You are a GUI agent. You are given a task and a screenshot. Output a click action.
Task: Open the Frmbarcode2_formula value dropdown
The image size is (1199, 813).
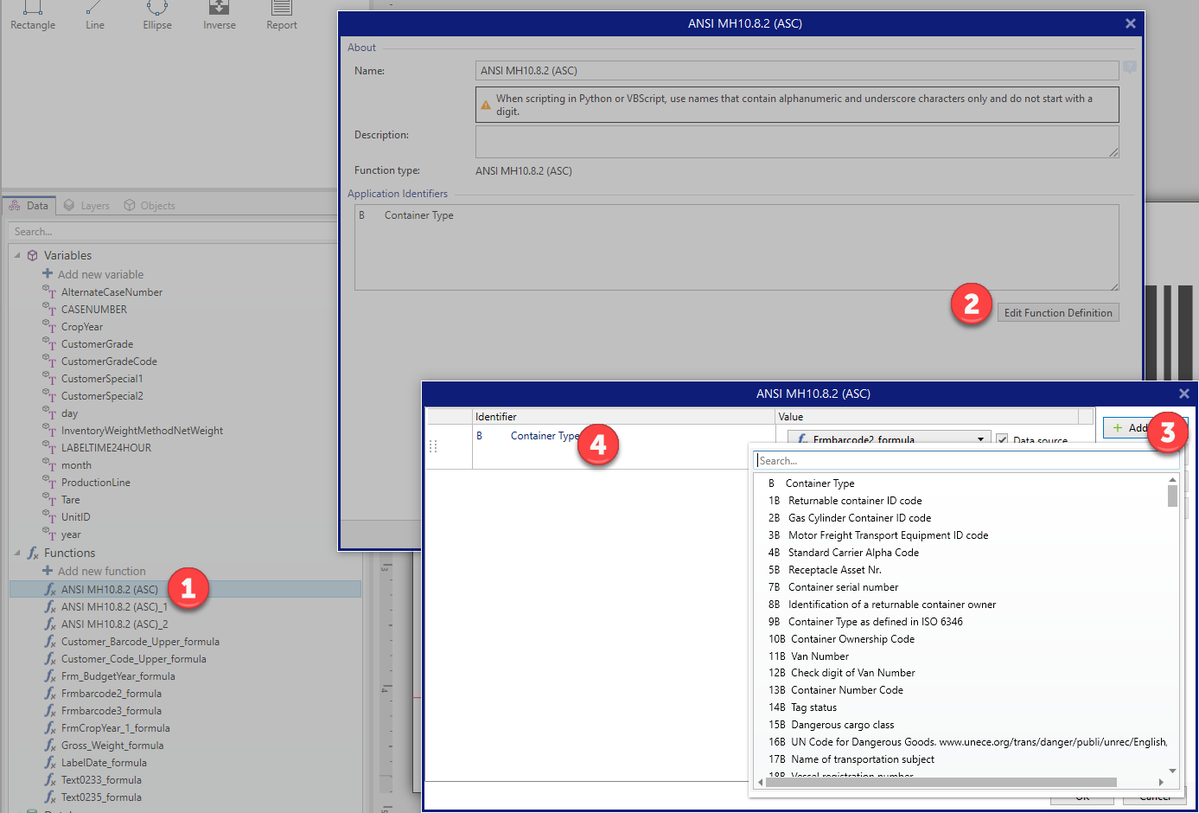(x=980, y=439)
